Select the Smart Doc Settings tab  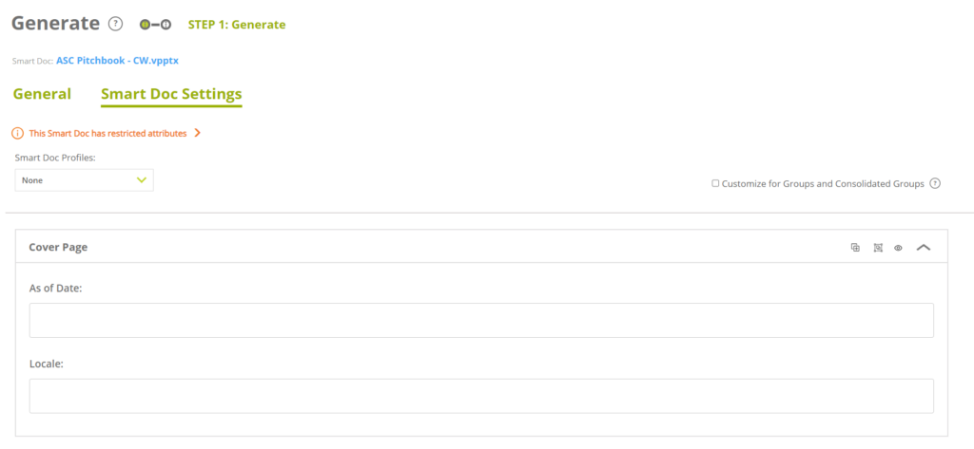(171, 94)
